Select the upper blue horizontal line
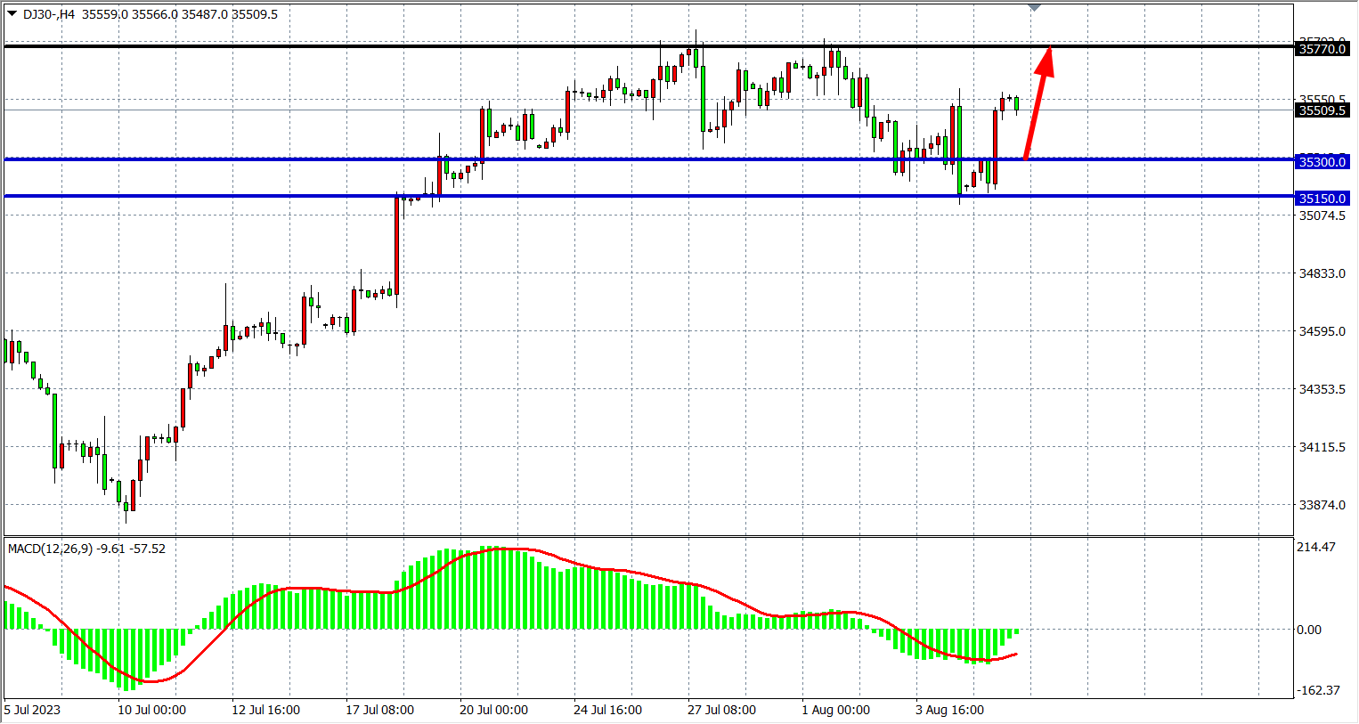Viewport: 1359px width, 724px height. click(x=267, y=159)
